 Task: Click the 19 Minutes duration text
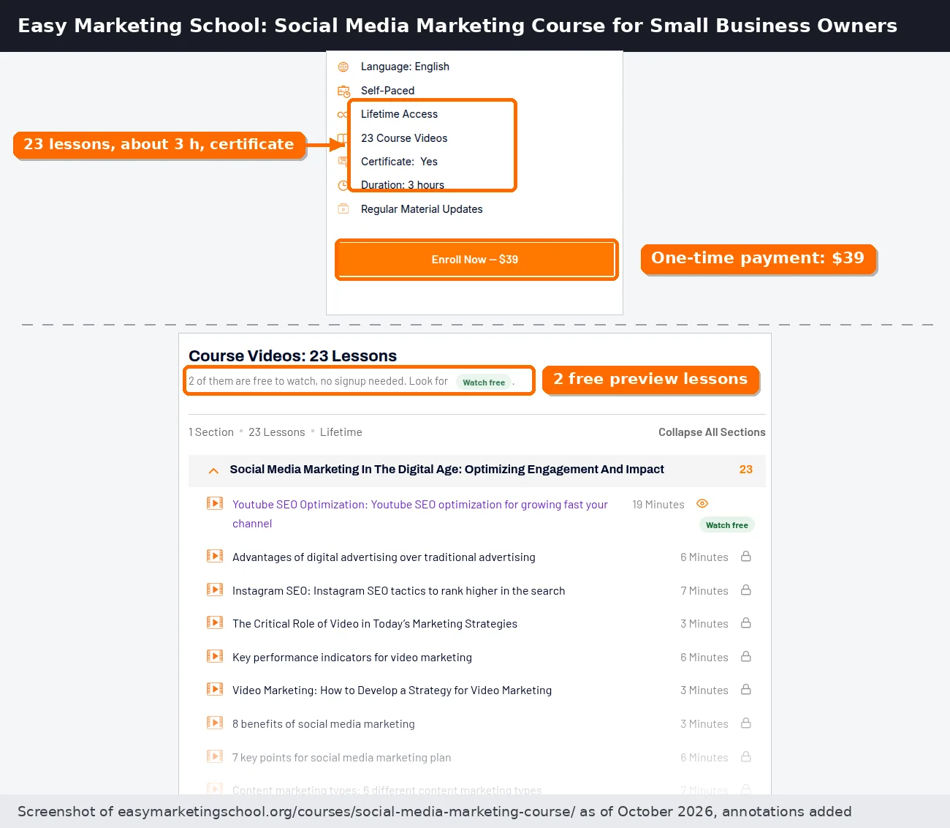click(x=658, y=505)
